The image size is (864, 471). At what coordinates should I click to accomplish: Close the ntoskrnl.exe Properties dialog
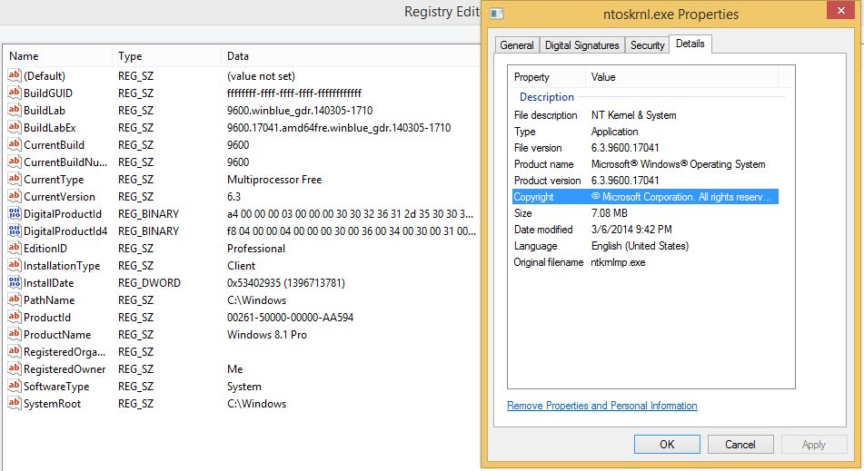(841, 11)
